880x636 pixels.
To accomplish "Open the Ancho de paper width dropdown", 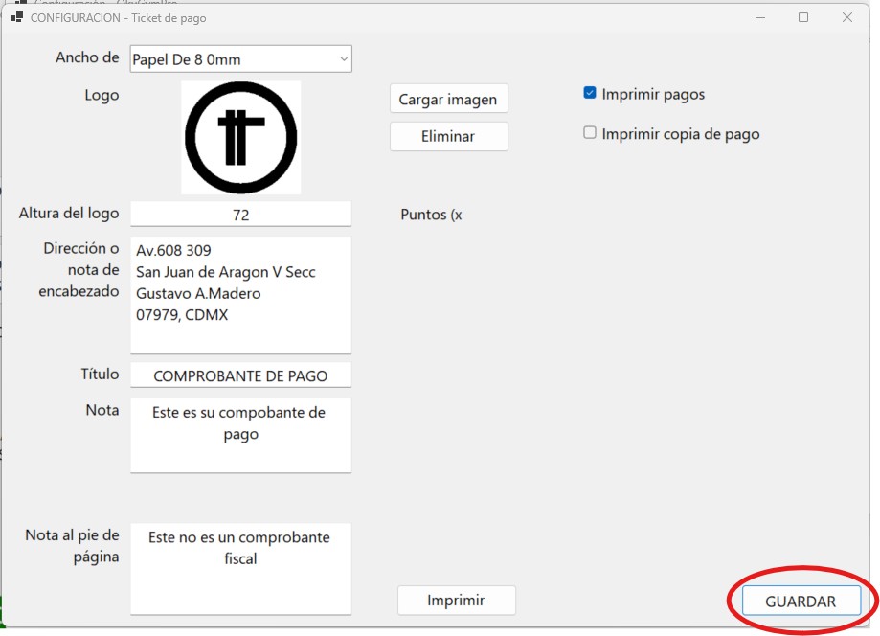I will (241, 59).
